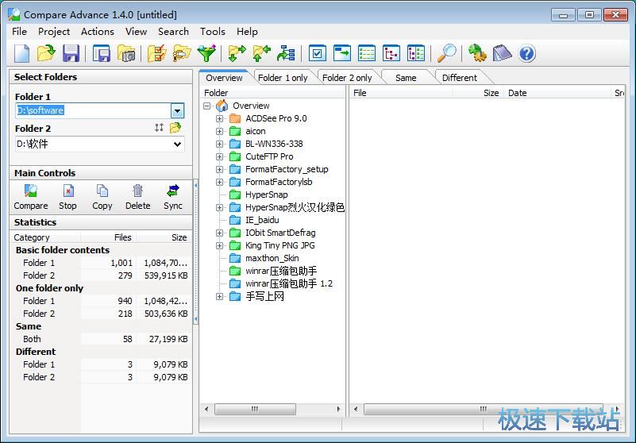Click the New project toolbar icon

click(x=22, y=53)
